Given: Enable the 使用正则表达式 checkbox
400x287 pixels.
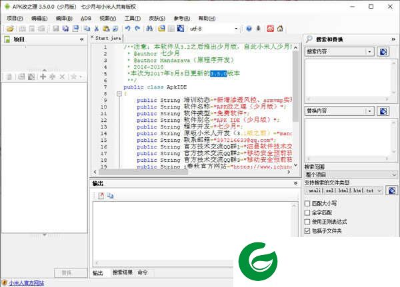Looking at the screenshot, I should click(307, 222).
